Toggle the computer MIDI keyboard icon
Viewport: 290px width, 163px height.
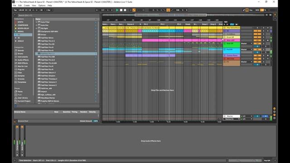[247, 10]
